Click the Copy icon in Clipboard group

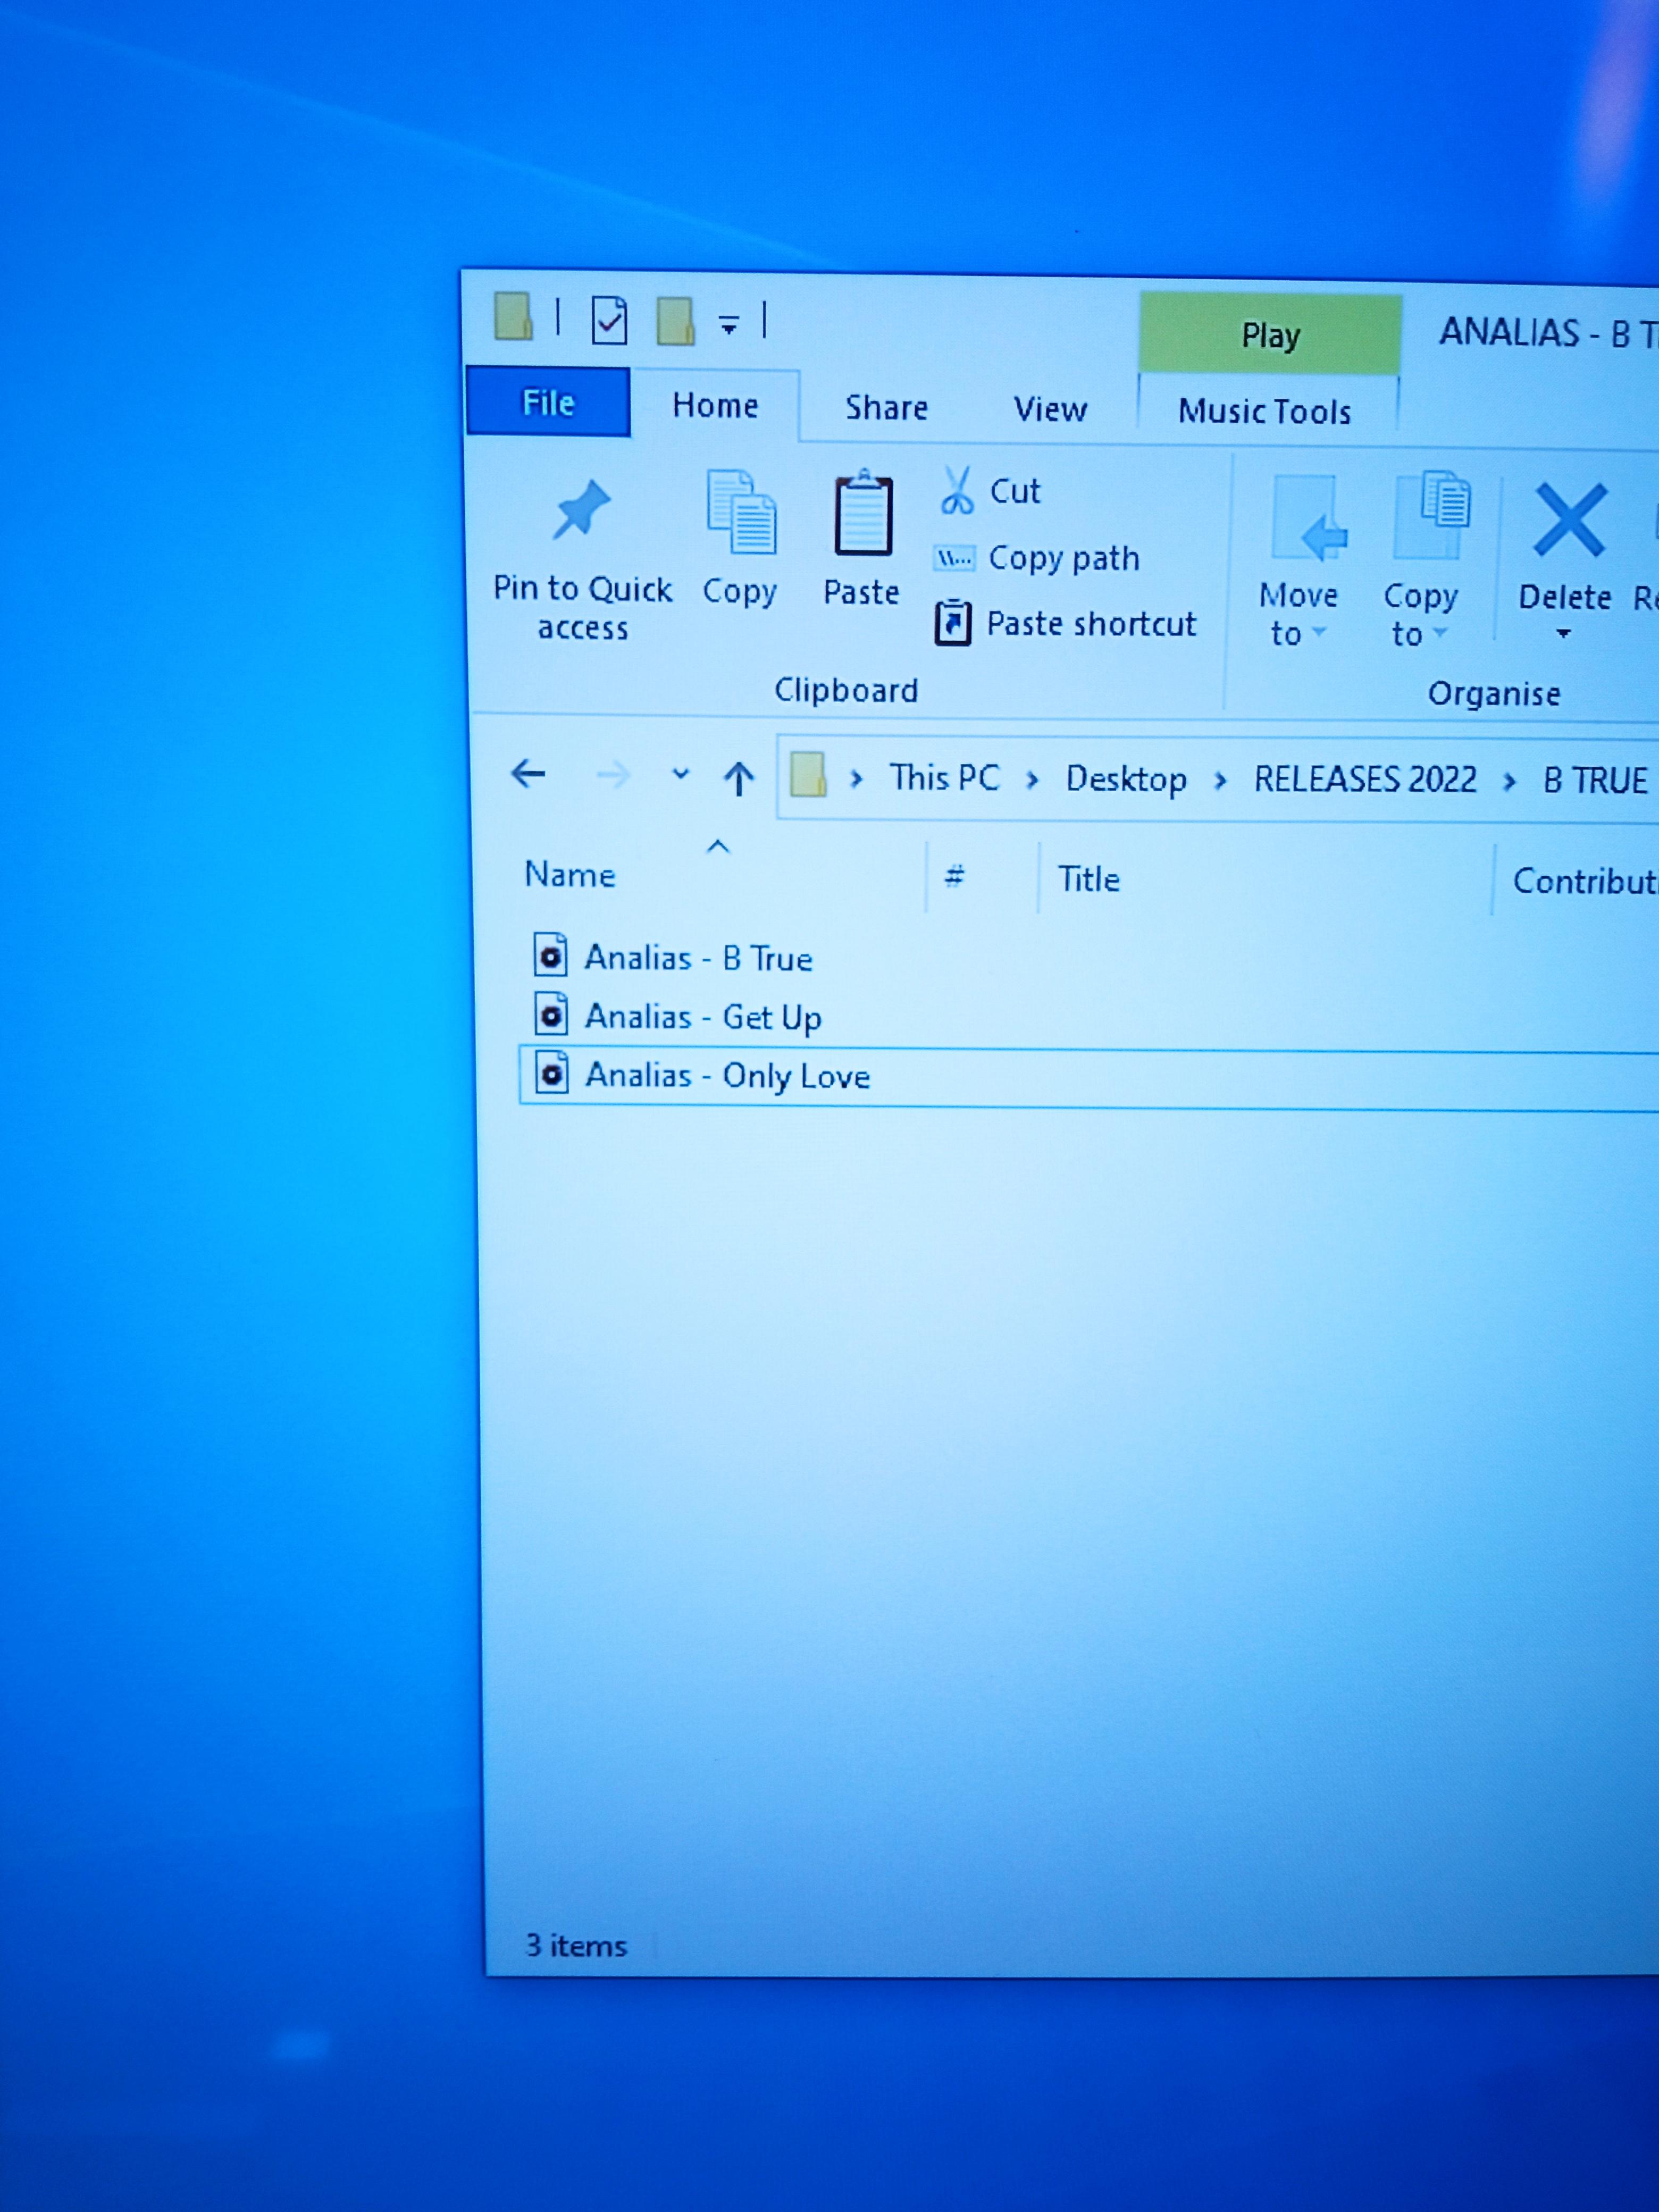point(741,512)
